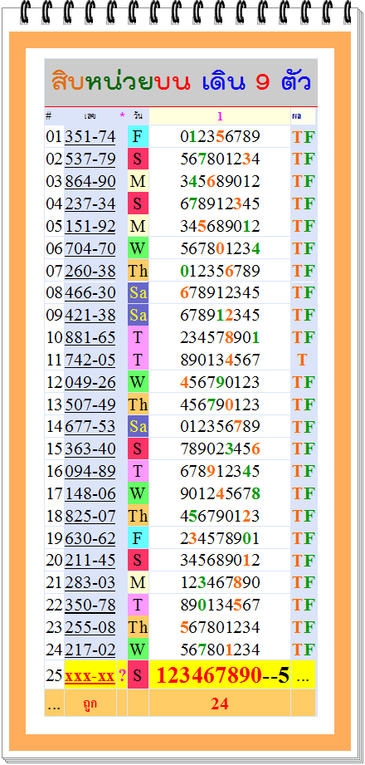Click the sequence 890134567 in row 22
Viewport: 365px width, 765px height.
coord(220,605)
